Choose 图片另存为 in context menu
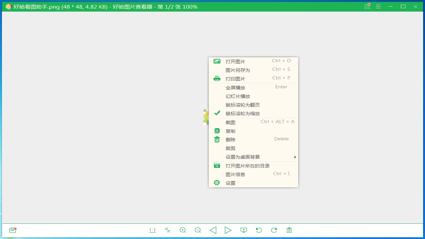 [x=238, y=70]
